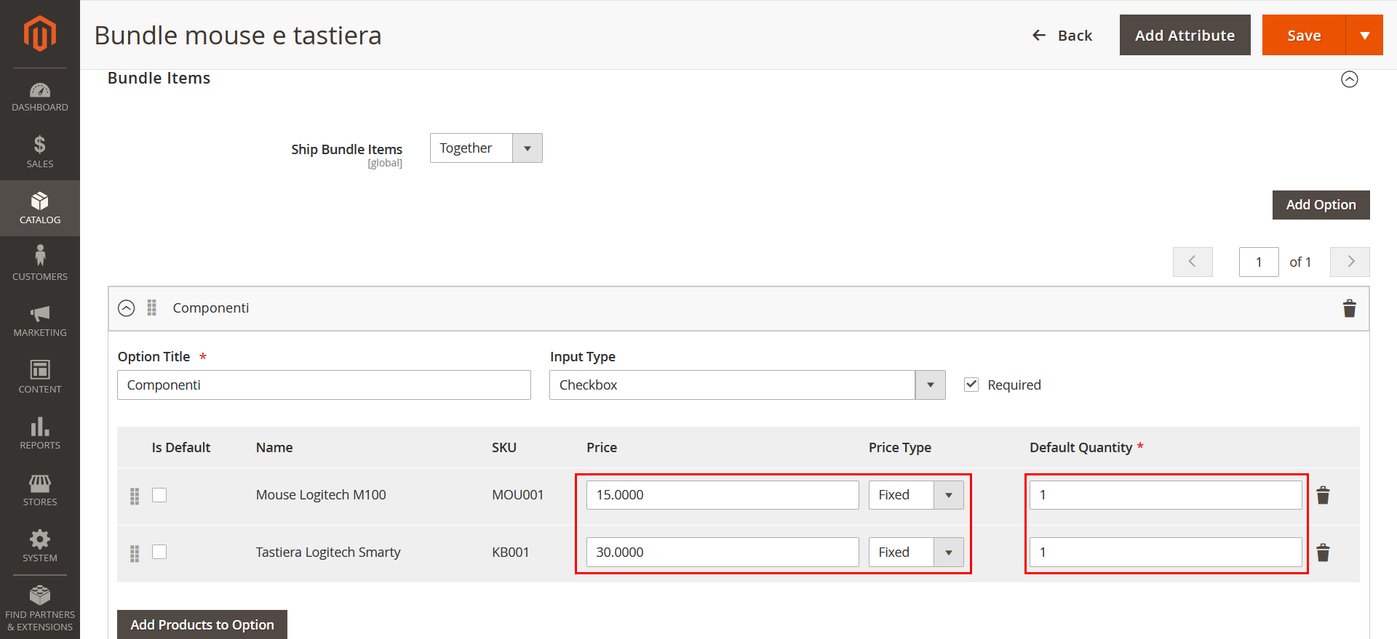
Task: Open Price Type dropdown for Mouse row
Action: point(916,495)
